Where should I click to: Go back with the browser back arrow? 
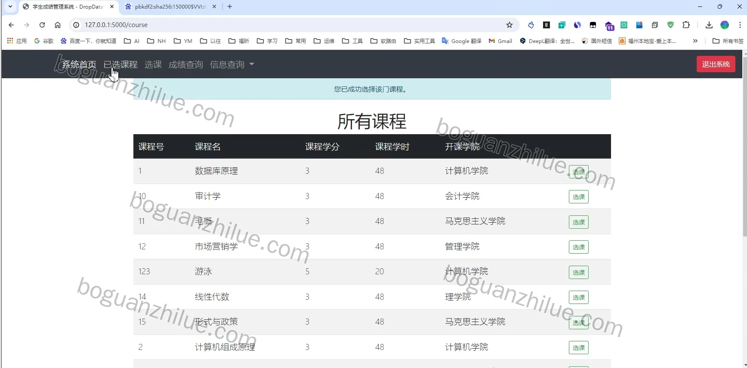click(11, 25)
